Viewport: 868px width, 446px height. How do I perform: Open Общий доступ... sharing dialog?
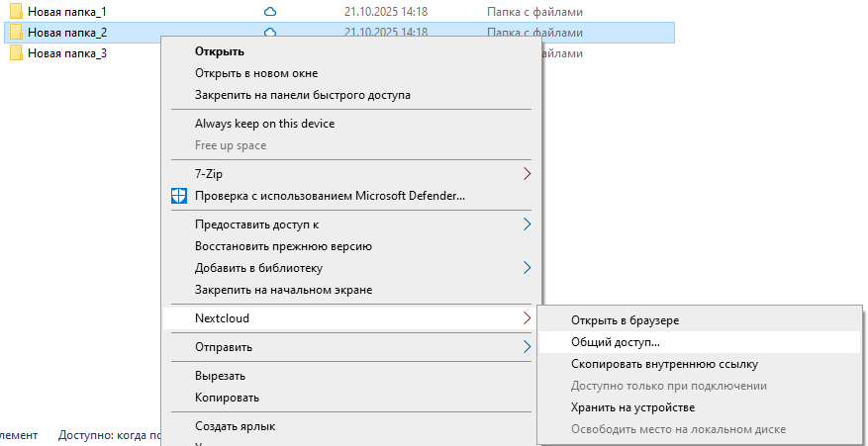[x=615, y=342]
